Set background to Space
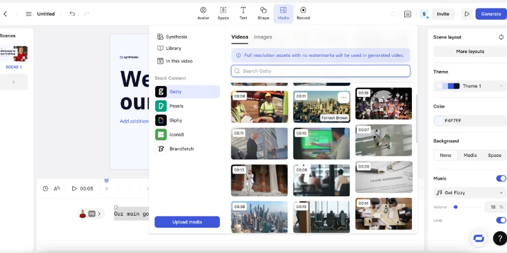 click(494, 155)
